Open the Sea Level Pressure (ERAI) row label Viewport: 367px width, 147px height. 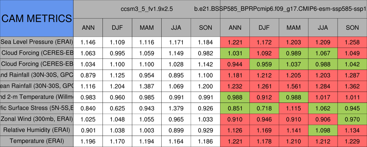coord(37,42)
